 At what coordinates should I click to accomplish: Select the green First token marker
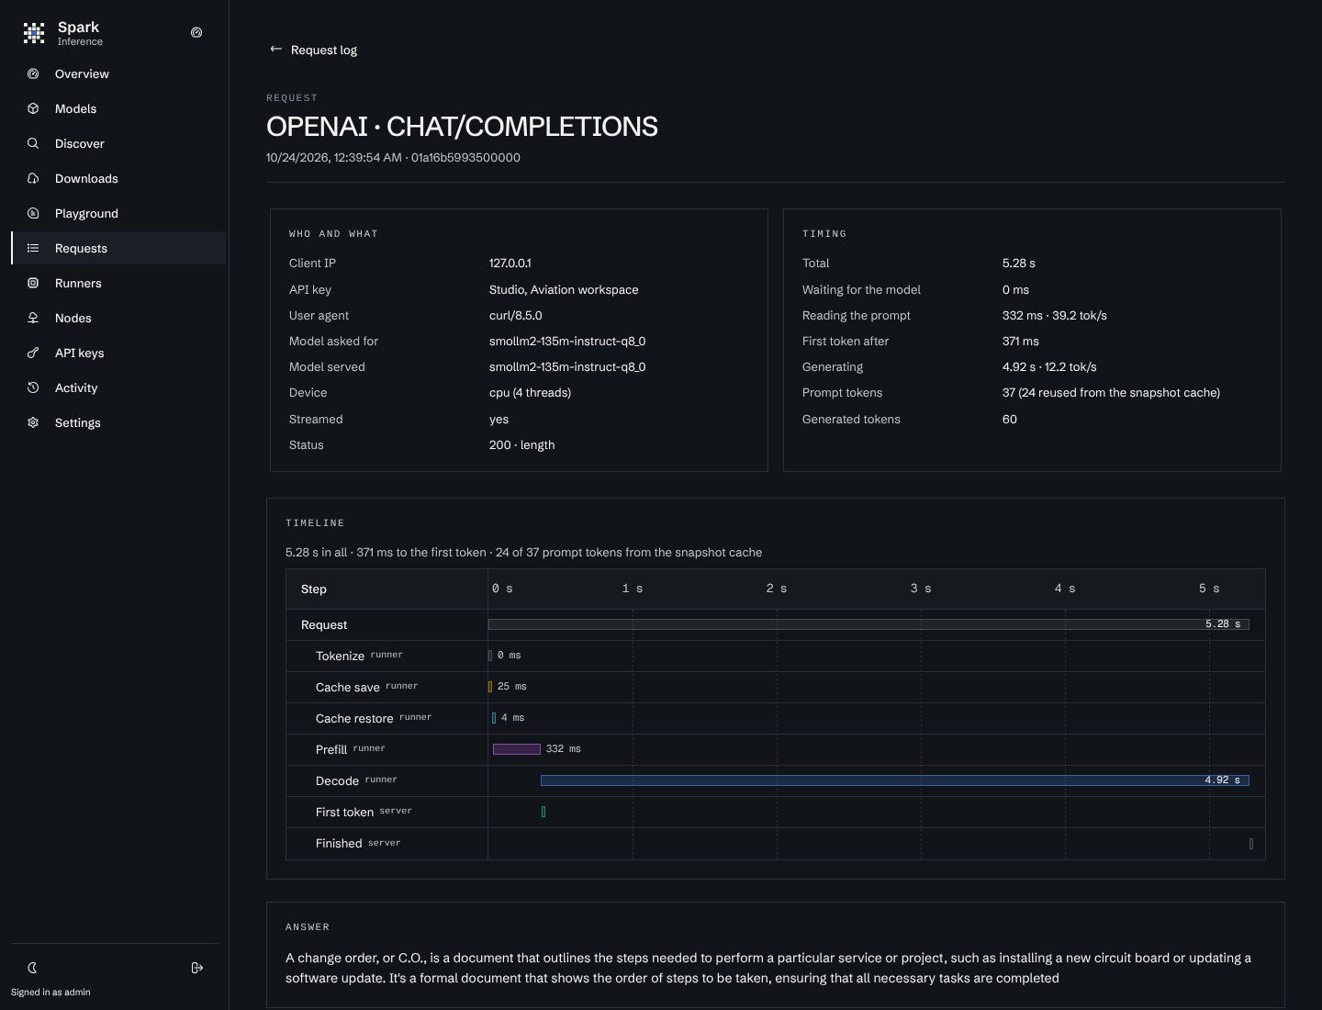[x=543, y=812]
